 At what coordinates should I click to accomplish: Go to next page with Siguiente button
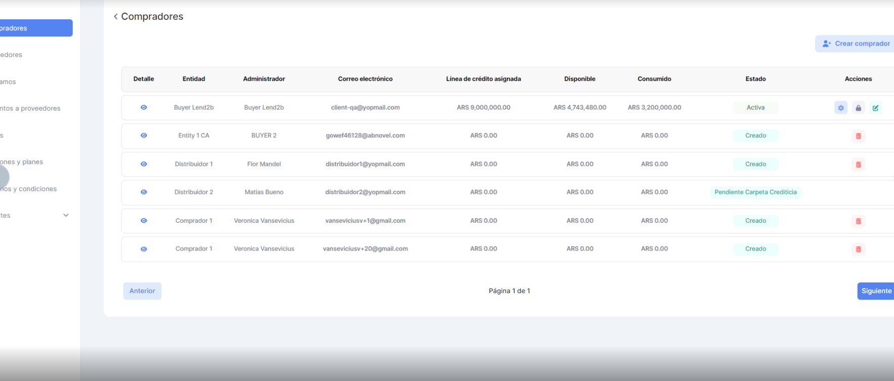(x=876, y=291)
